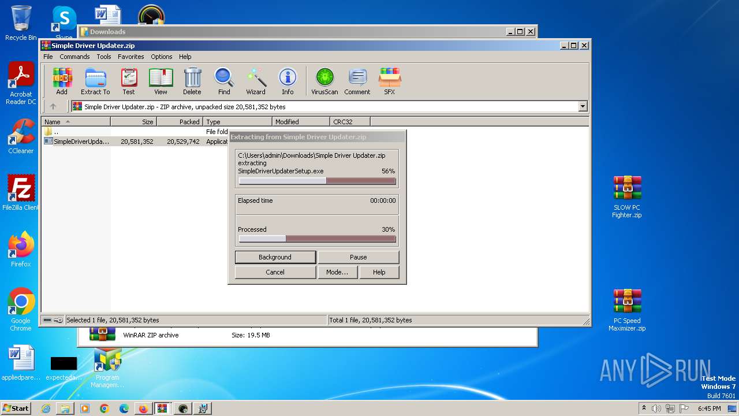The image size is (739, 416).
Task: Cancel the extraction
Action: (x=275, y=272)
